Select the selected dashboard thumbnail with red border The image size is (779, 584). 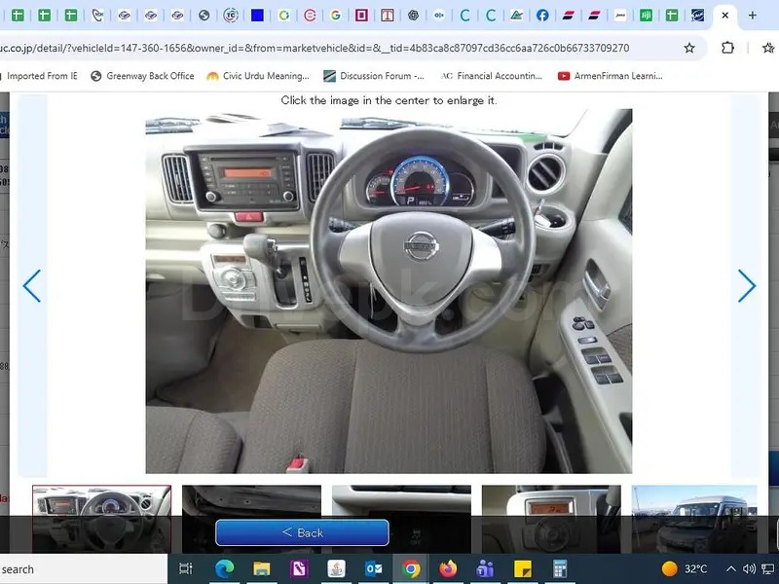pos(102,519)
